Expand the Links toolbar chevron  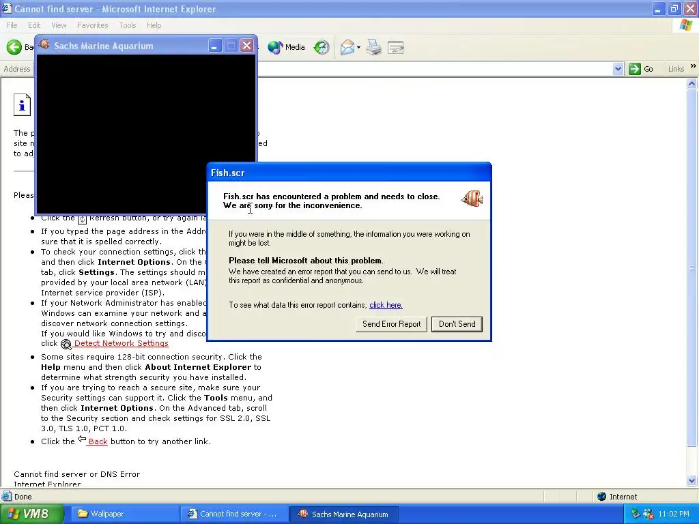[694, 66]
